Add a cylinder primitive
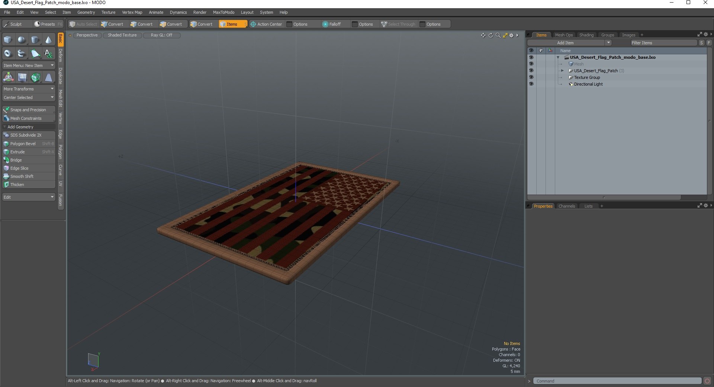 click(x=35, y=40)
